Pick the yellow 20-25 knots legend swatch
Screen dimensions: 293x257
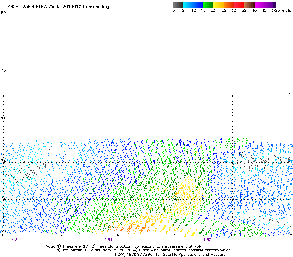point(219,5)
